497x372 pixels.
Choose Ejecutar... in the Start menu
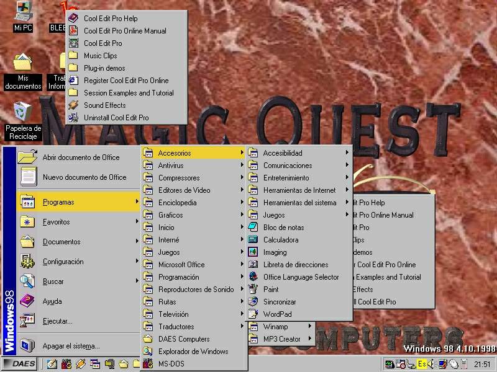(79, 321)
